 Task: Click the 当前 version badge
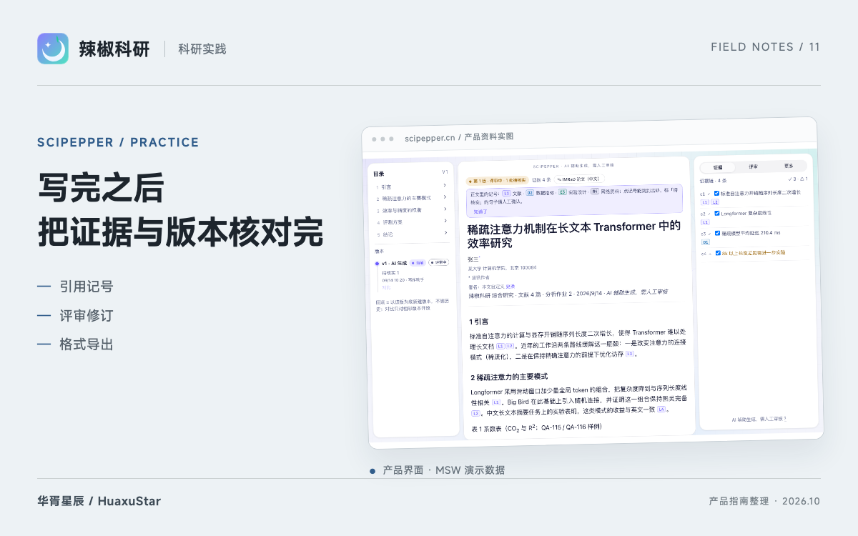point(418,262)
